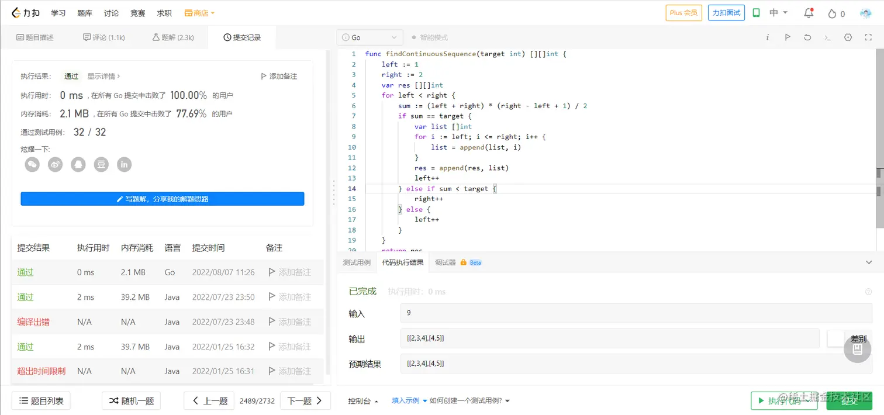Viewport: 884px width, 415px height.
Task: Open the 2022/08/07 11:26 Go submission
Action: tap(167, 272)
